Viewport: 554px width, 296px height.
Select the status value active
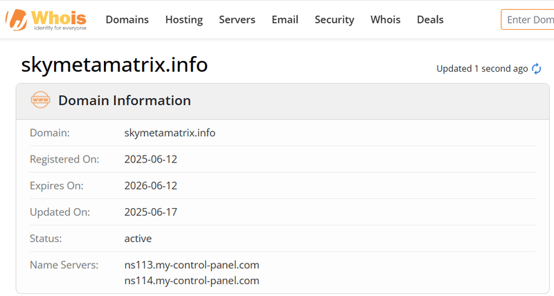[x=138, y=239]
